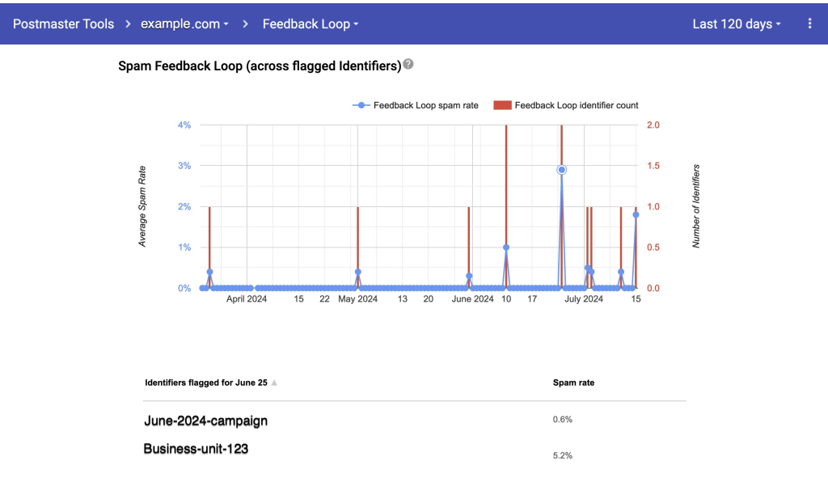Open the Last 120 days date range dropdown
828x482 pixels.
(735, 23)
